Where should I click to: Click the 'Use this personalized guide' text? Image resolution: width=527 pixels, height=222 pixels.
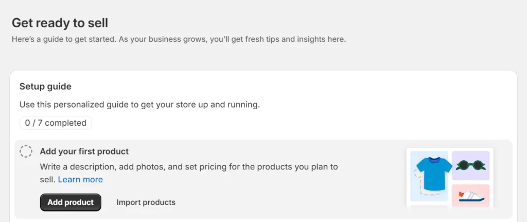click(x=139, y=105)
